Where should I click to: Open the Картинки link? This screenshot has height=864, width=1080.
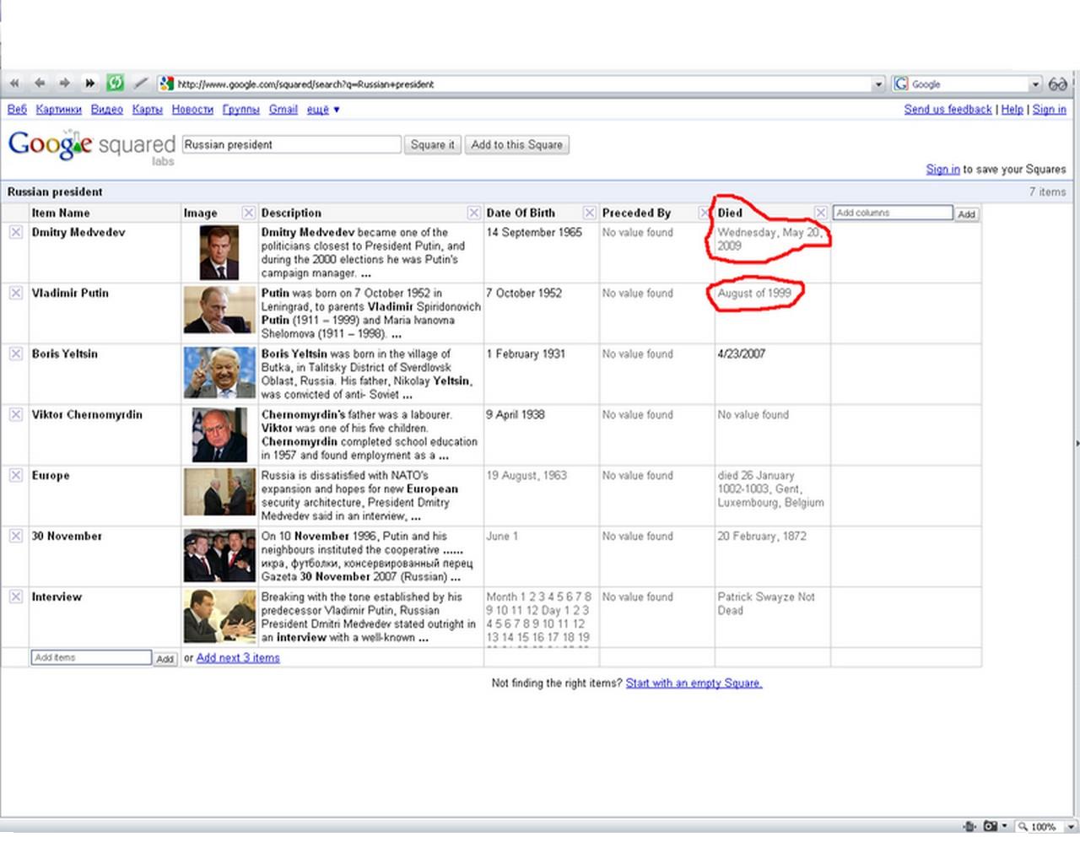pos(59,110)
